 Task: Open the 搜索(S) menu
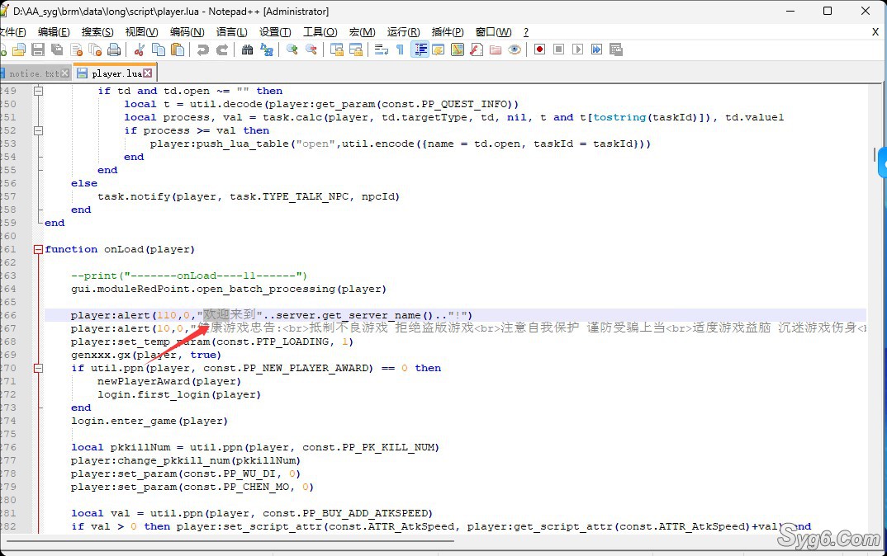(x=97, y=32)
